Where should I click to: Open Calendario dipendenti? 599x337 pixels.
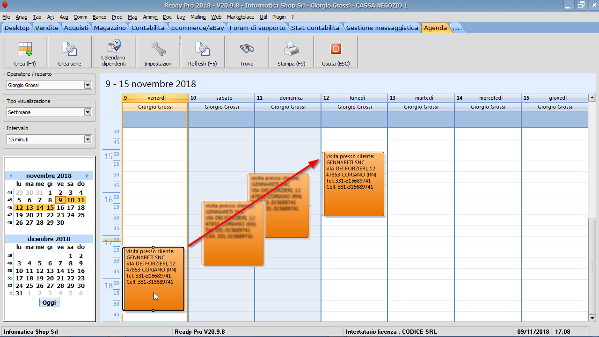tap(114, 52)
